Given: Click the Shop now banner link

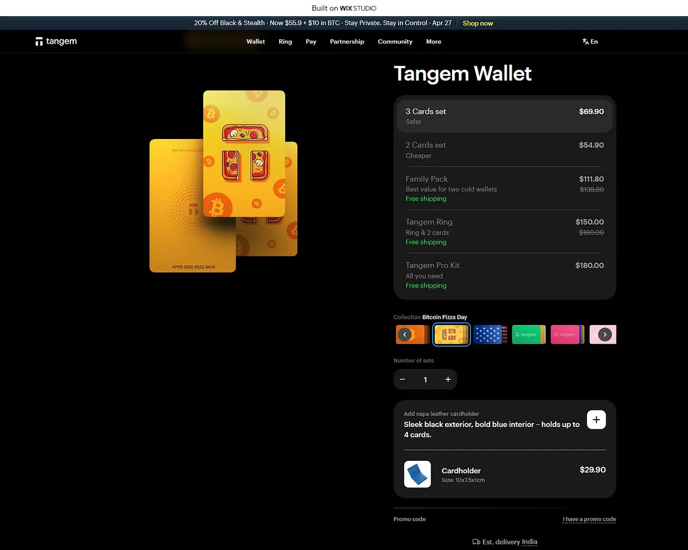Looking at the screenshot, I should [478, 23].
